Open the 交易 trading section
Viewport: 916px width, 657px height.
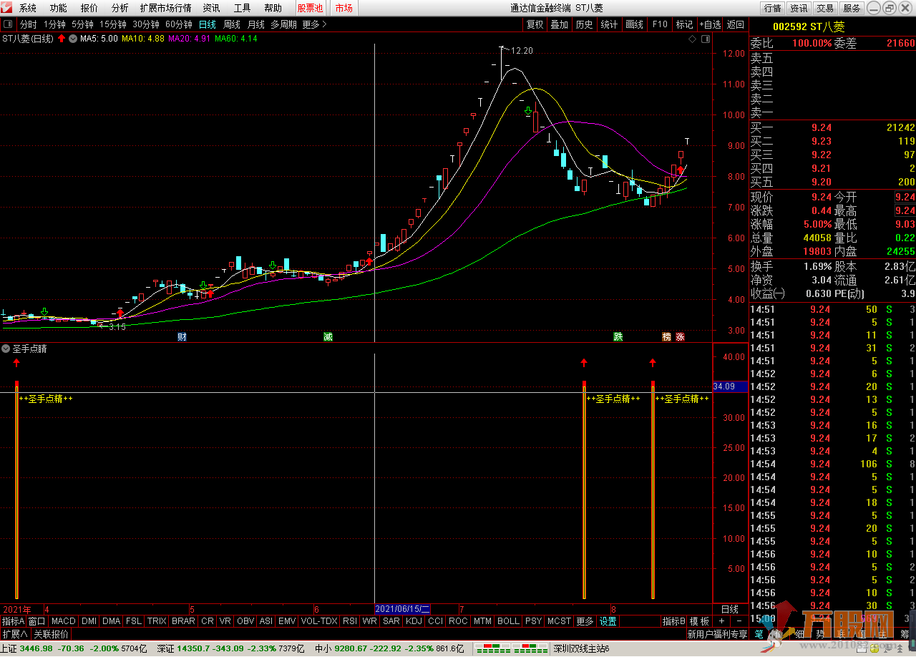(x=825, y=9)
